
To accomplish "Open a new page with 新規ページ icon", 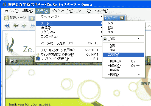I will pos(15,18).
